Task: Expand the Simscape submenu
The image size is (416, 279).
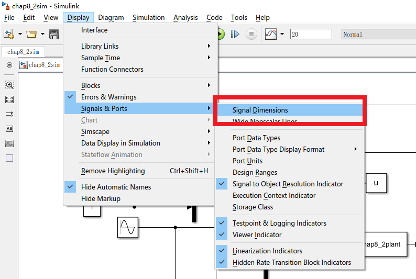Action: coord(139,132)
